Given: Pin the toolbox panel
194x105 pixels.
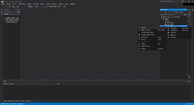Looking at the screenshot, I should 18,10.
